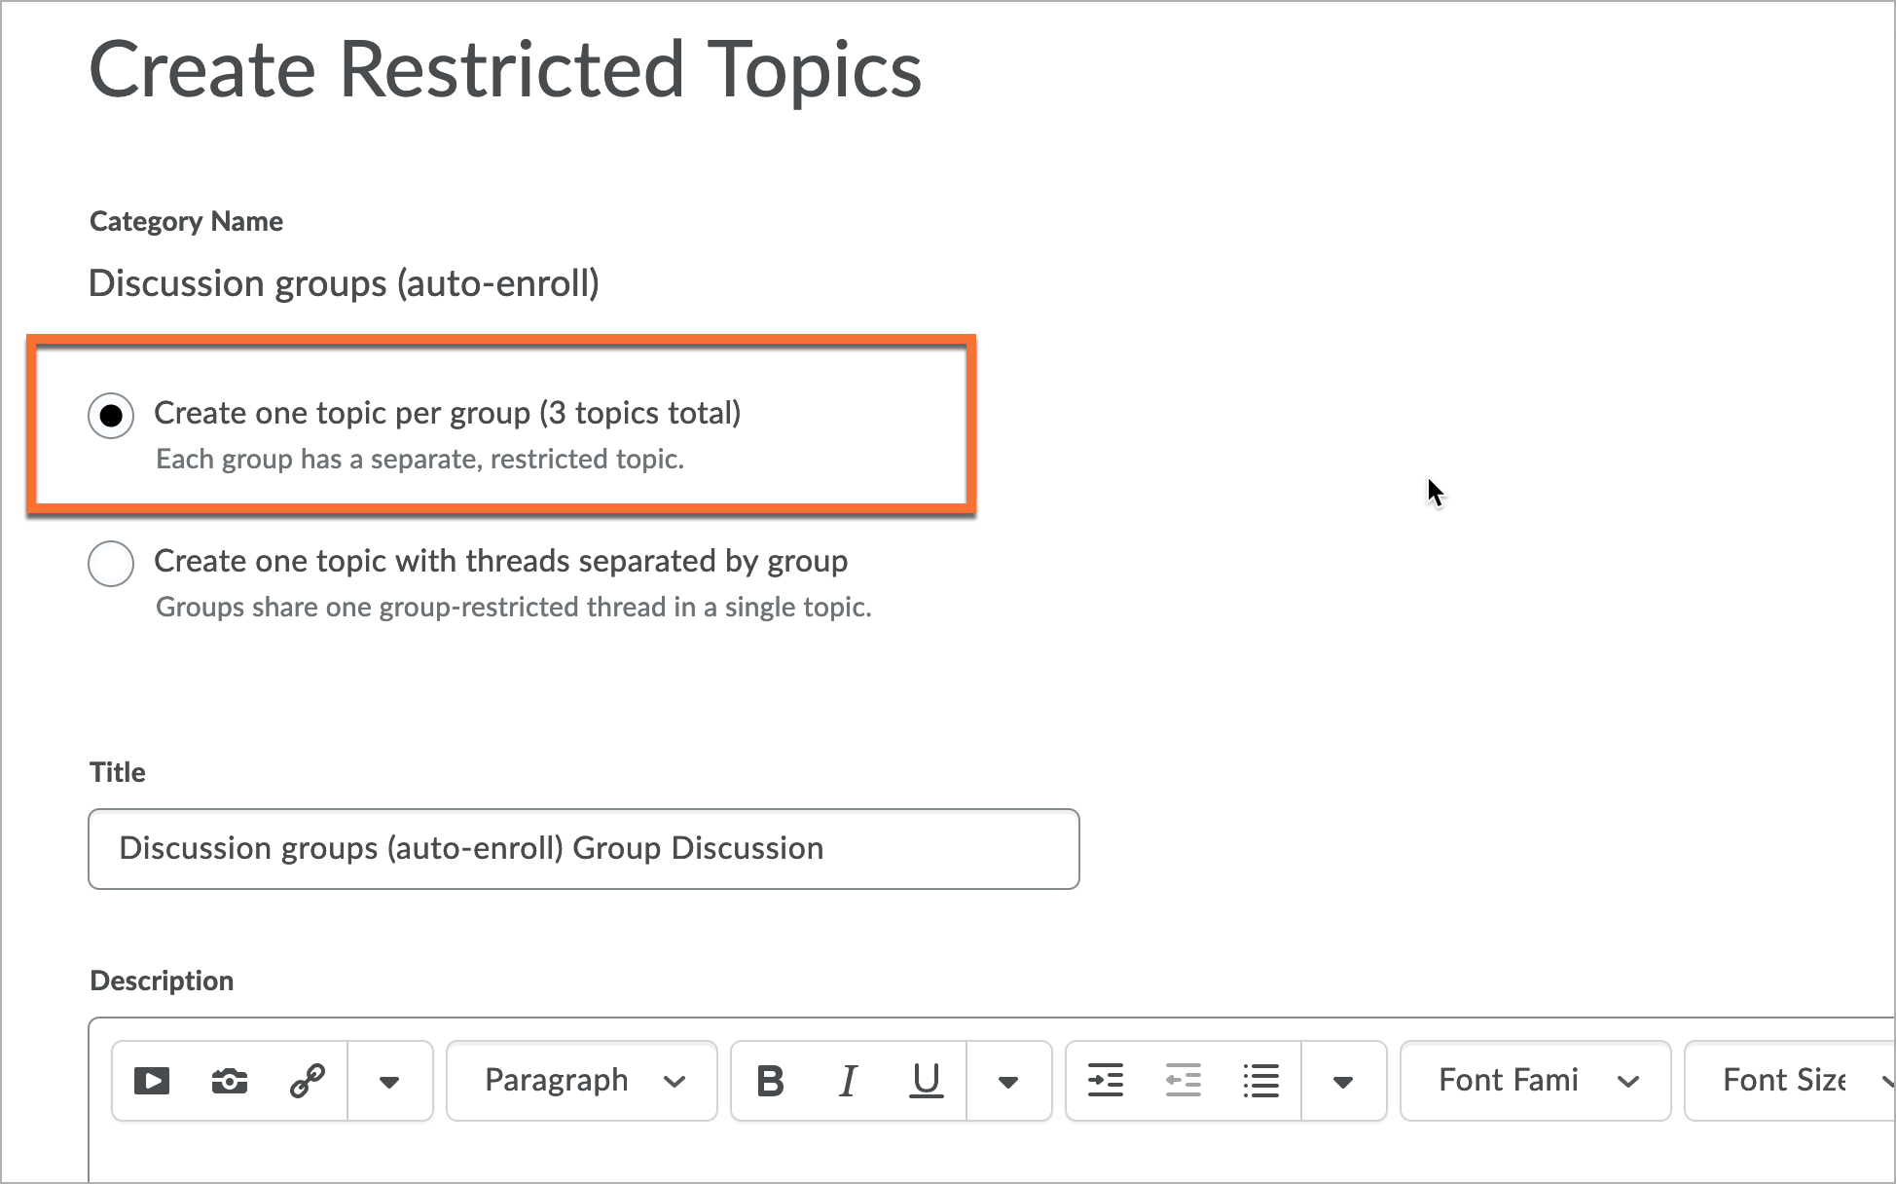Open the Font Family dropdown

tap(1535, 1081)
